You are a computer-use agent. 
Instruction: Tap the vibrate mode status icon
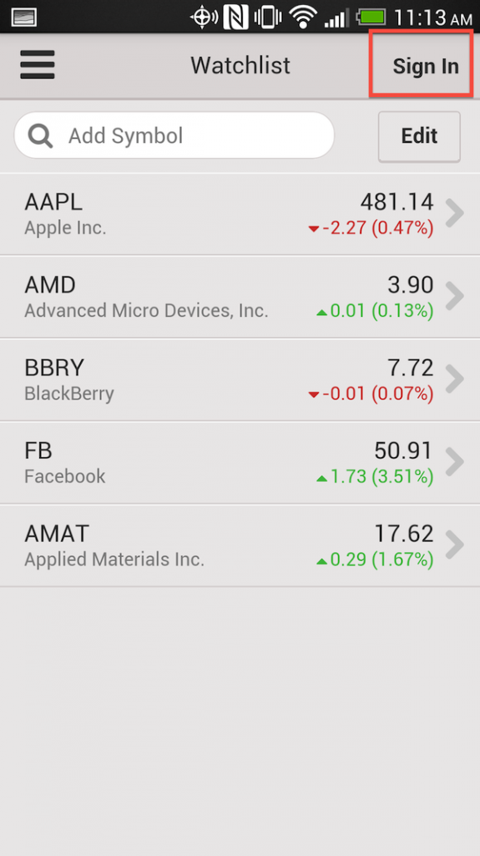click(268, 17)
